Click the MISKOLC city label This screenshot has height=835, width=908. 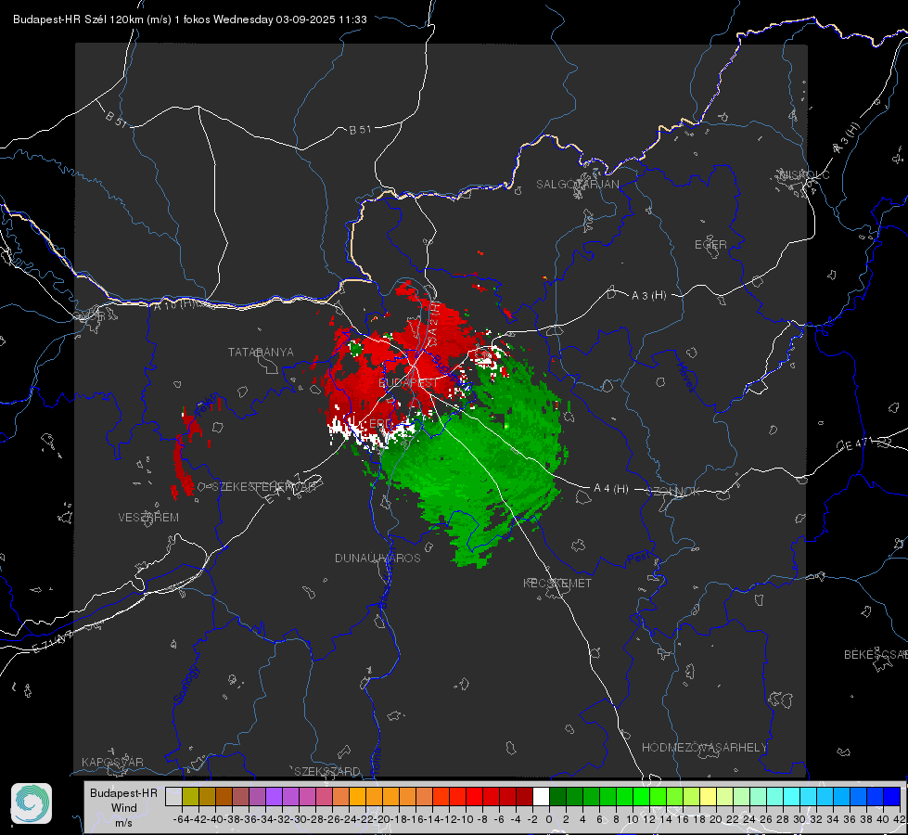pyautogui.click(x=805, y=174)
